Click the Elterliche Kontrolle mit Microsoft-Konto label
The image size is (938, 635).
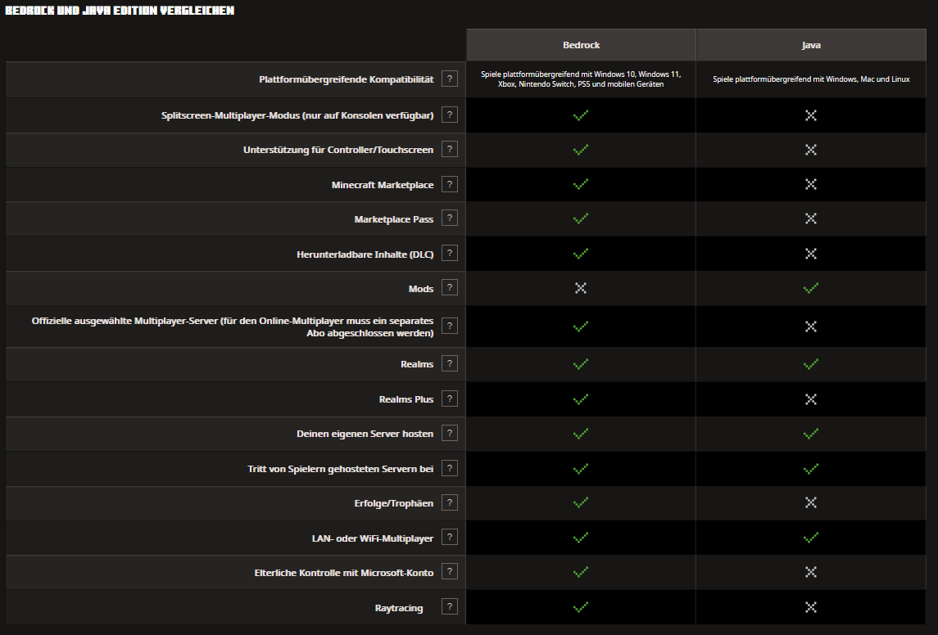pos(343,572)
